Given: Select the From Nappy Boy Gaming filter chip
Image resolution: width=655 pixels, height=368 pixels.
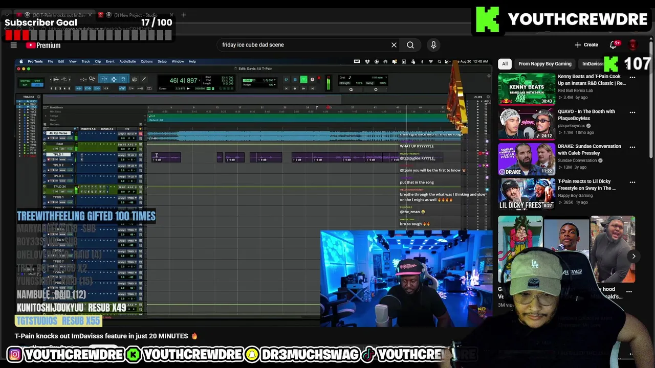Looking at the screenshot, I should tap(544, 64).
